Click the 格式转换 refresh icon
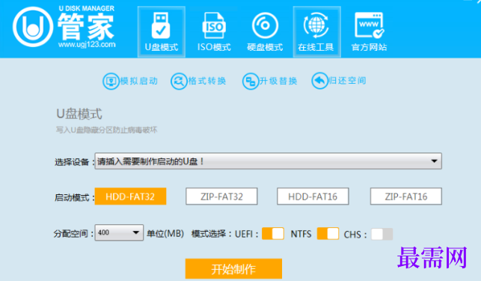This screenshot has height=281, width=481. 179,81
